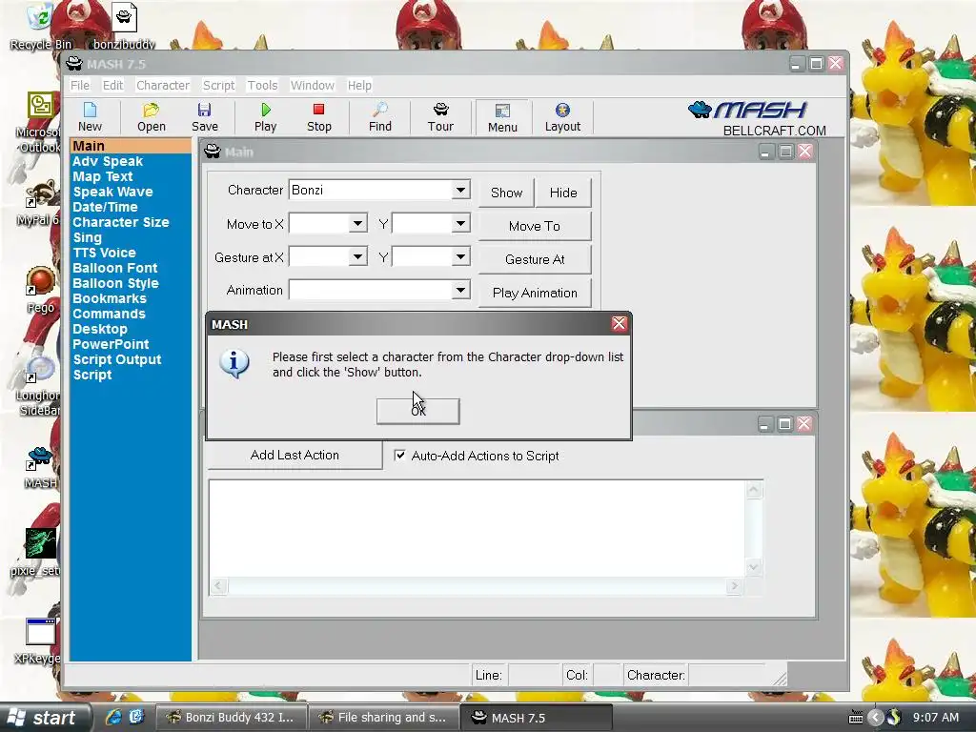Open the MASH desktop shortcut

40,467
